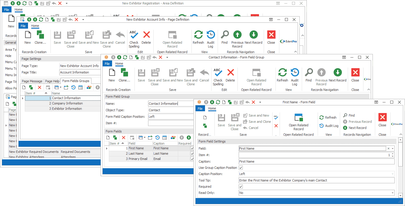Open Audit Log in First Name window
The image size is (405, 206).
click(x=329, y=126)
